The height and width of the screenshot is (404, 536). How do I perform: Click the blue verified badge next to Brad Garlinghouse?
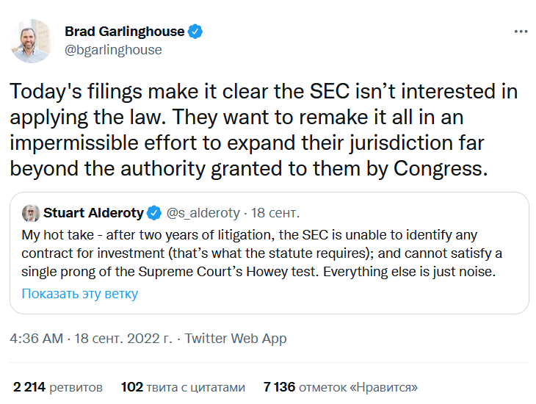tap(195, 32)
